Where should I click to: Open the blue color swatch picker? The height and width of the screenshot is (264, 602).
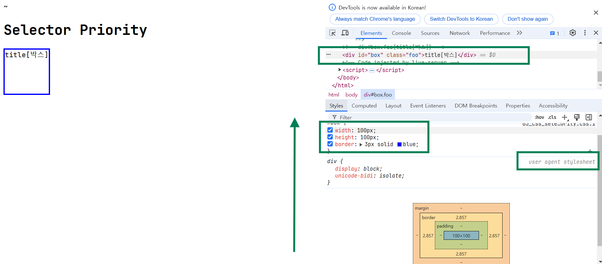tap(399, 144)
